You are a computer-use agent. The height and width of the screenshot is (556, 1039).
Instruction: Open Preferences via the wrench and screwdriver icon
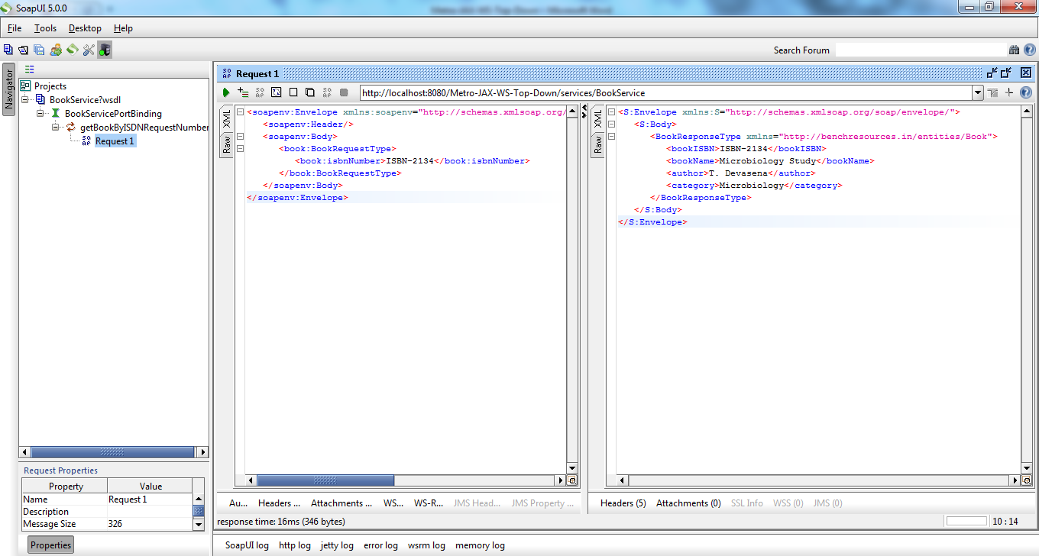(89, 50)
